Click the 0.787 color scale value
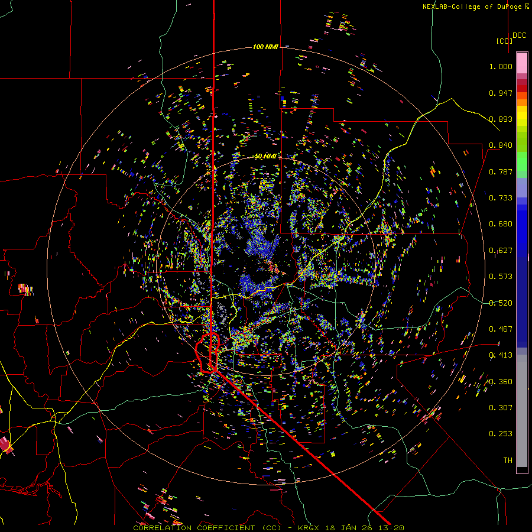 (501, 171)
